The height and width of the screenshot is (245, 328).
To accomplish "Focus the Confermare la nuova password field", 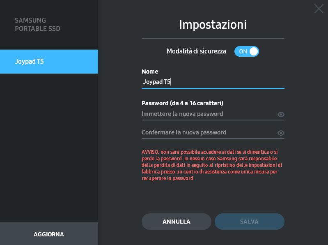I will tap(209, 132).
